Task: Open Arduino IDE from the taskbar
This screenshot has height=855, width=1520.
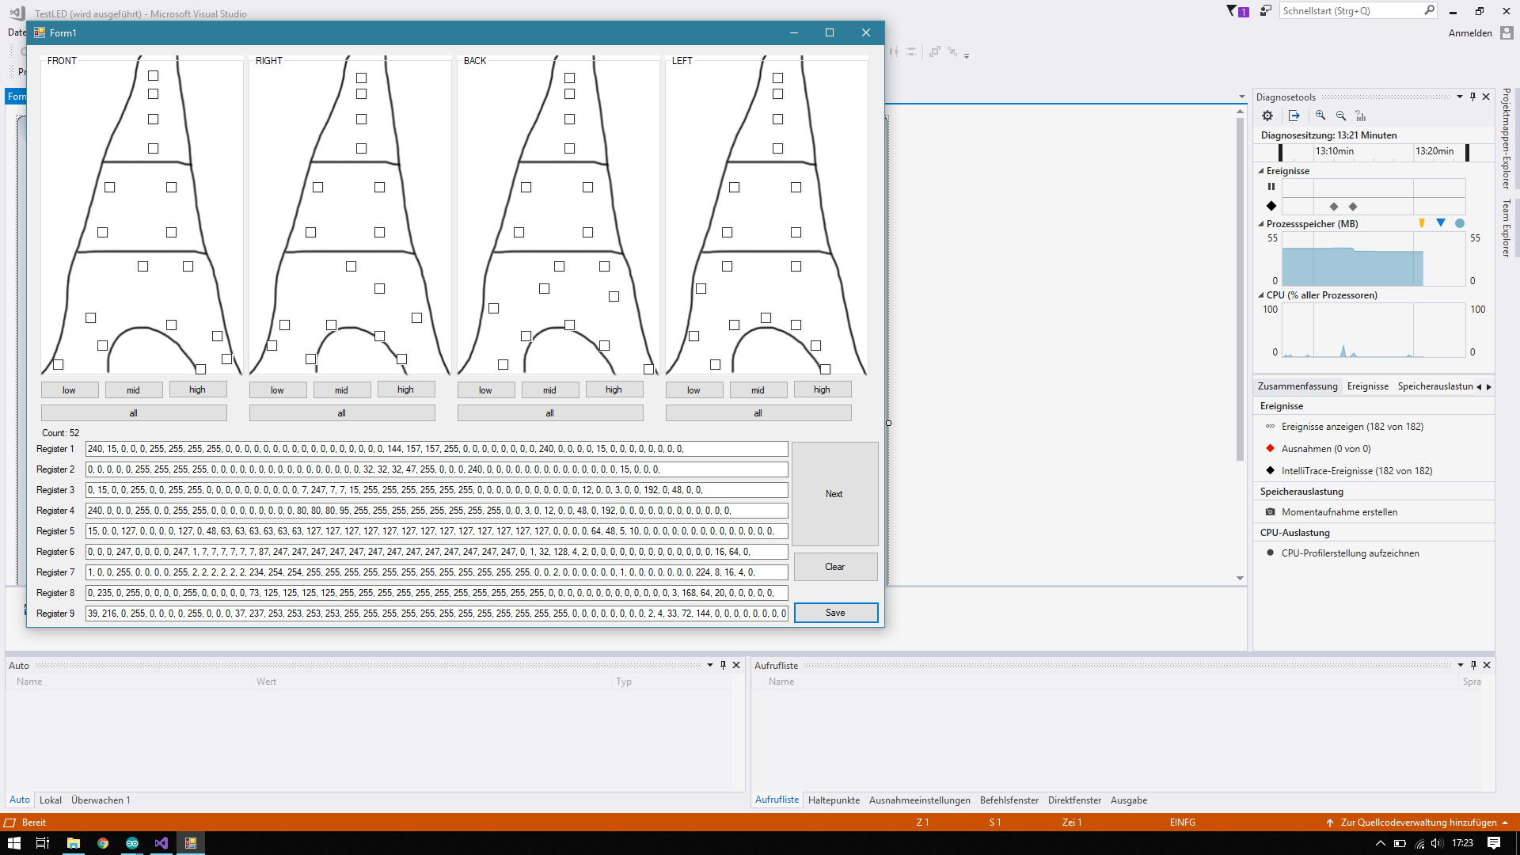Action: click(132, 843)
